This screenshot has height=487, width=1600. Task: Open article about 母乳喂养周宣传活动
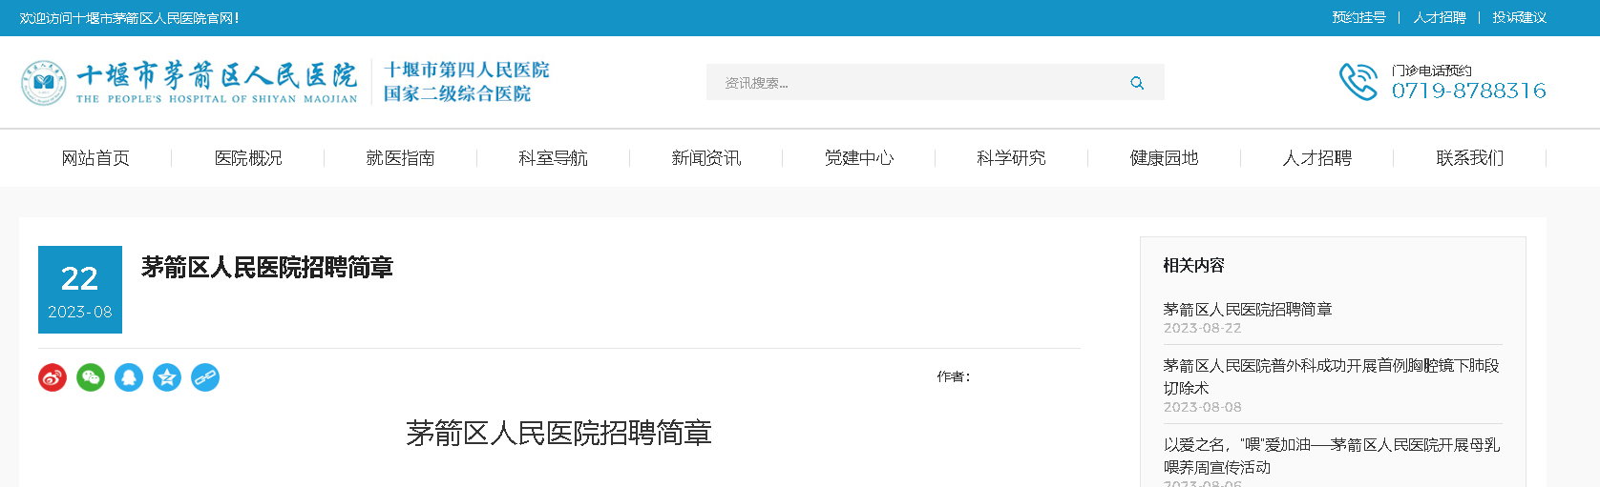(1332, 457)
